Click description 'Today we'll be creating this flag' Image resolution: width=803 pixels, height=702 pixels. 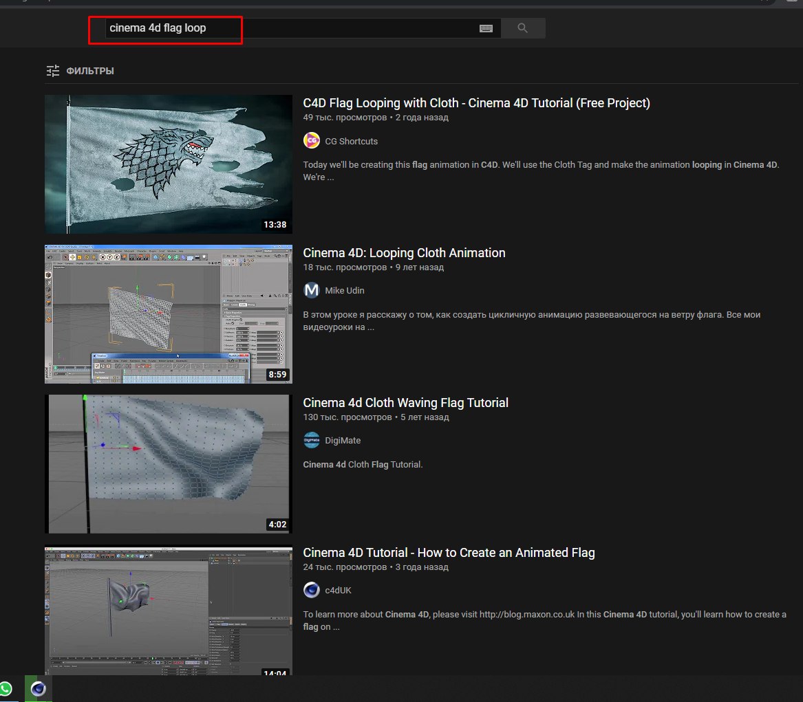coord(541,171)
